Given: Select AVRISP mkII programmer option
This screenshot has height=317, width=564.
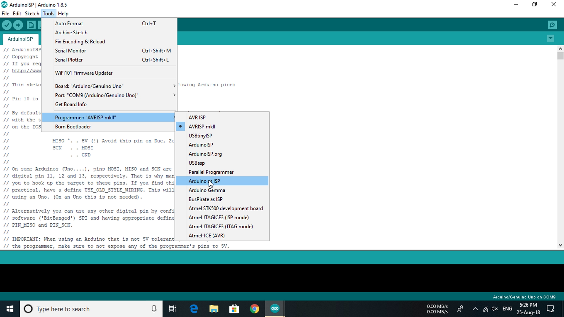Looking at the screenshot, I should tap(202, 126).
